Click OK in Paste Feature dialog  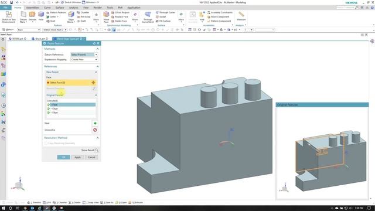pyautogui.click(x=64, y=157)
